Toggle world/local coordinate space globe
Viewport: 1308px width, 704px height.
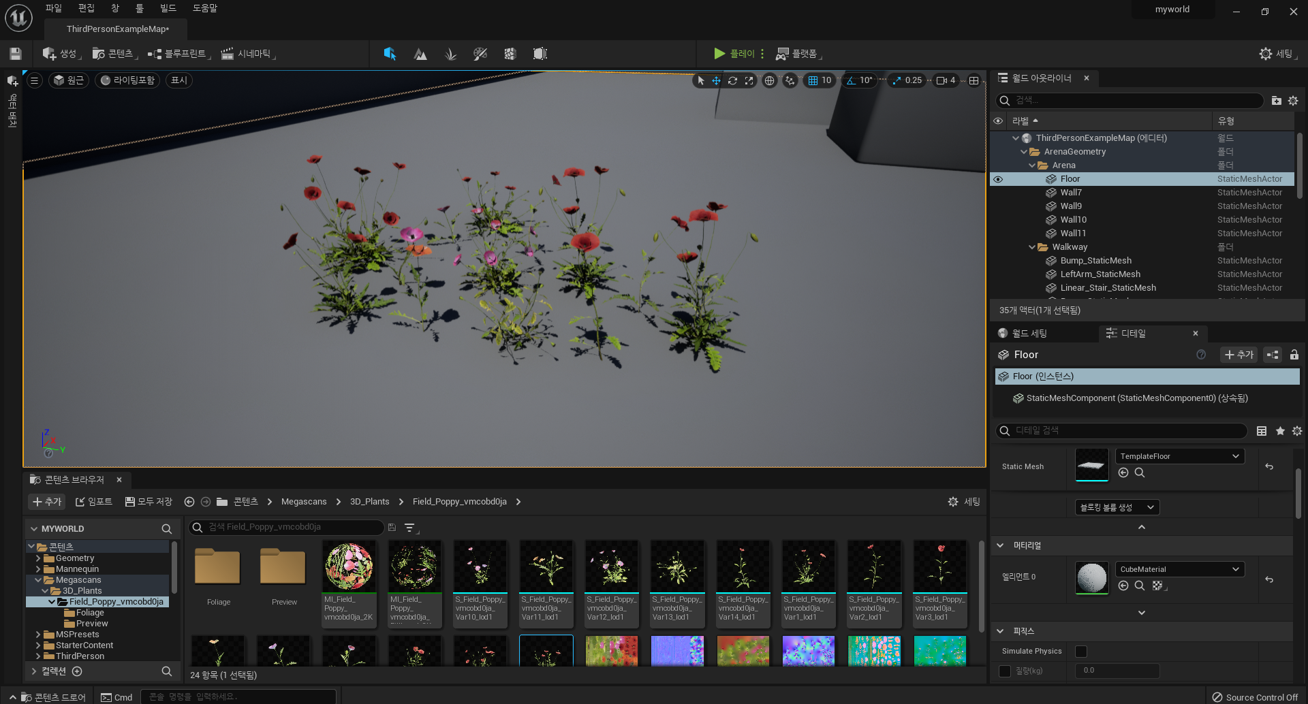pyautogui.click(x=769, y=80)
